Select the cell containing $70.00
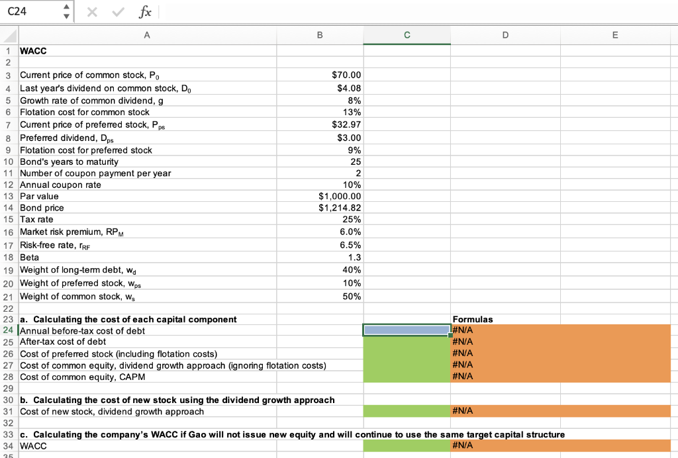 (x=320, y=75)
